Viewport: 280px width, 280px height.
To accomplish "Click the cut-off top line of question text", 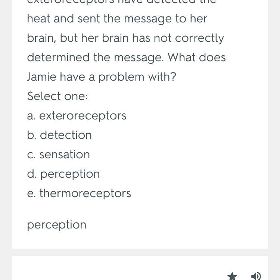I will pyautogui.click(x=121, y=2).
